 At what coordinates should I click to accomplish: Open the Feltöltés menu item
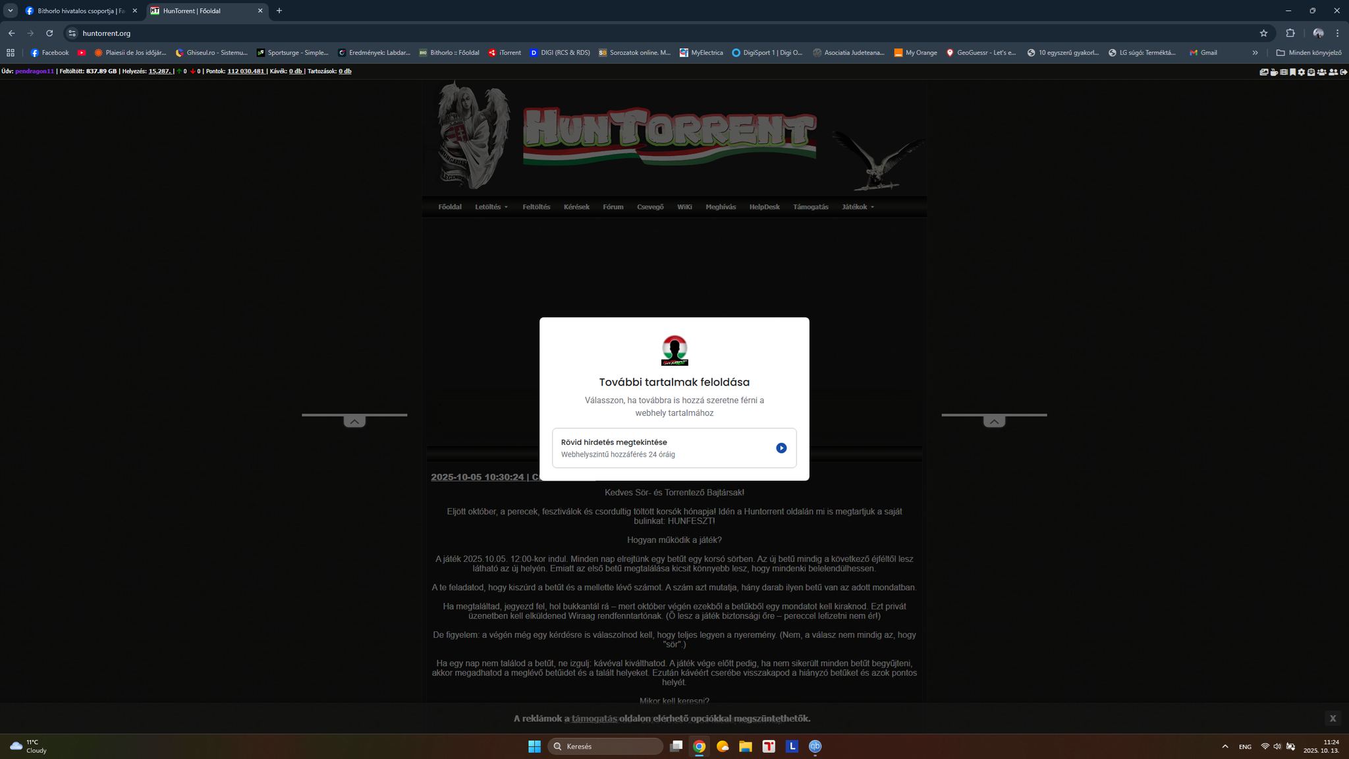536,207
